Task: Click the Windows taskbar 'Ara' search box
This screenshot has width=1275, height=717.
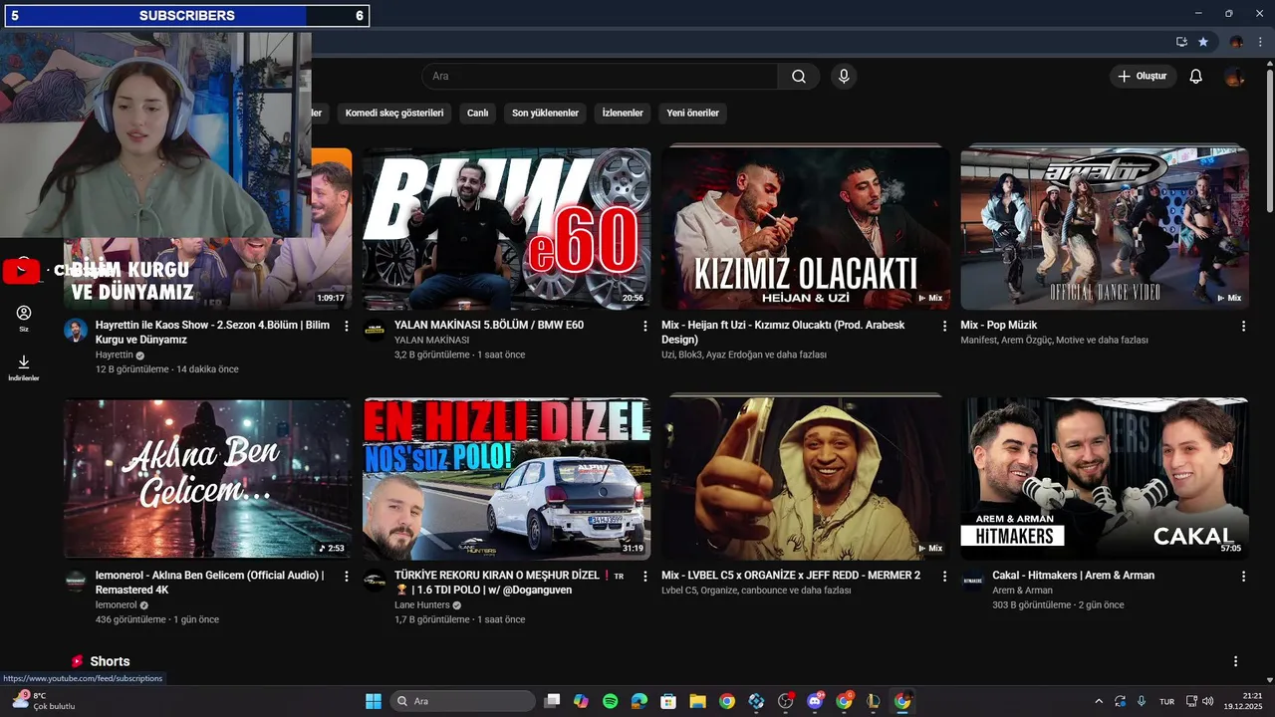Action: [462, 701]
